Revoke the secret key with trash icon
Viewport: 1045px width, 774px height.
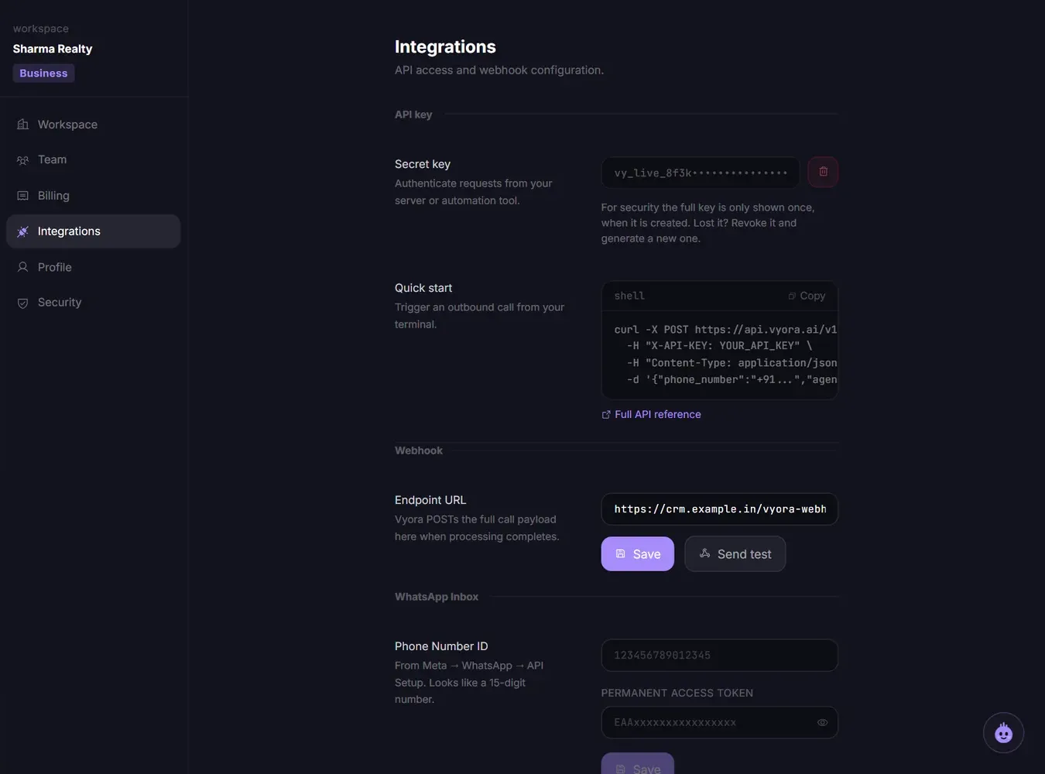pyautogui.click(x=823, y=172)
